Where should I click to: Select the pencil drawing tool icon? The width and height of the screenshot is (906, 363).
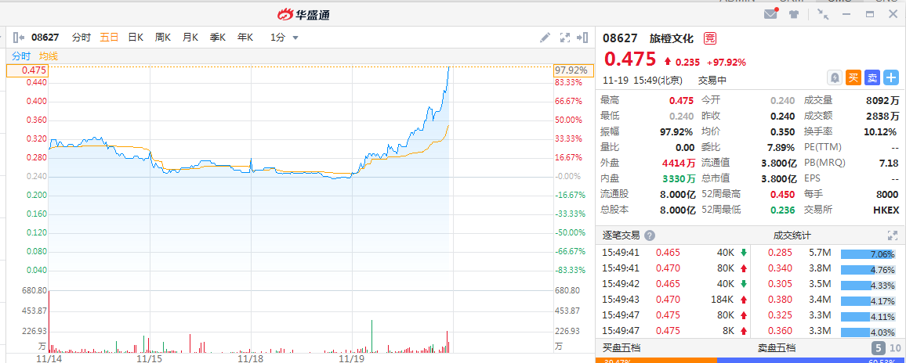tap(545, 38)
